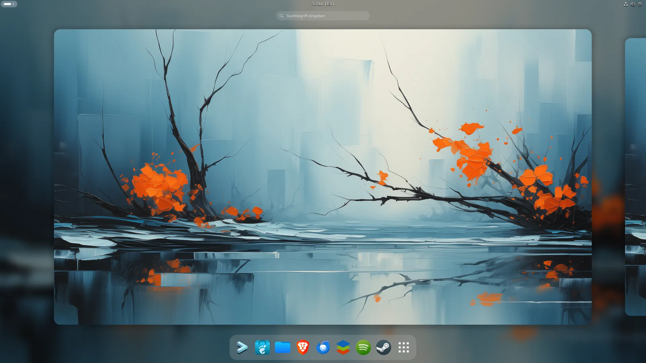
Task: Click the volume speaker icon
Action: pos(633,4)
